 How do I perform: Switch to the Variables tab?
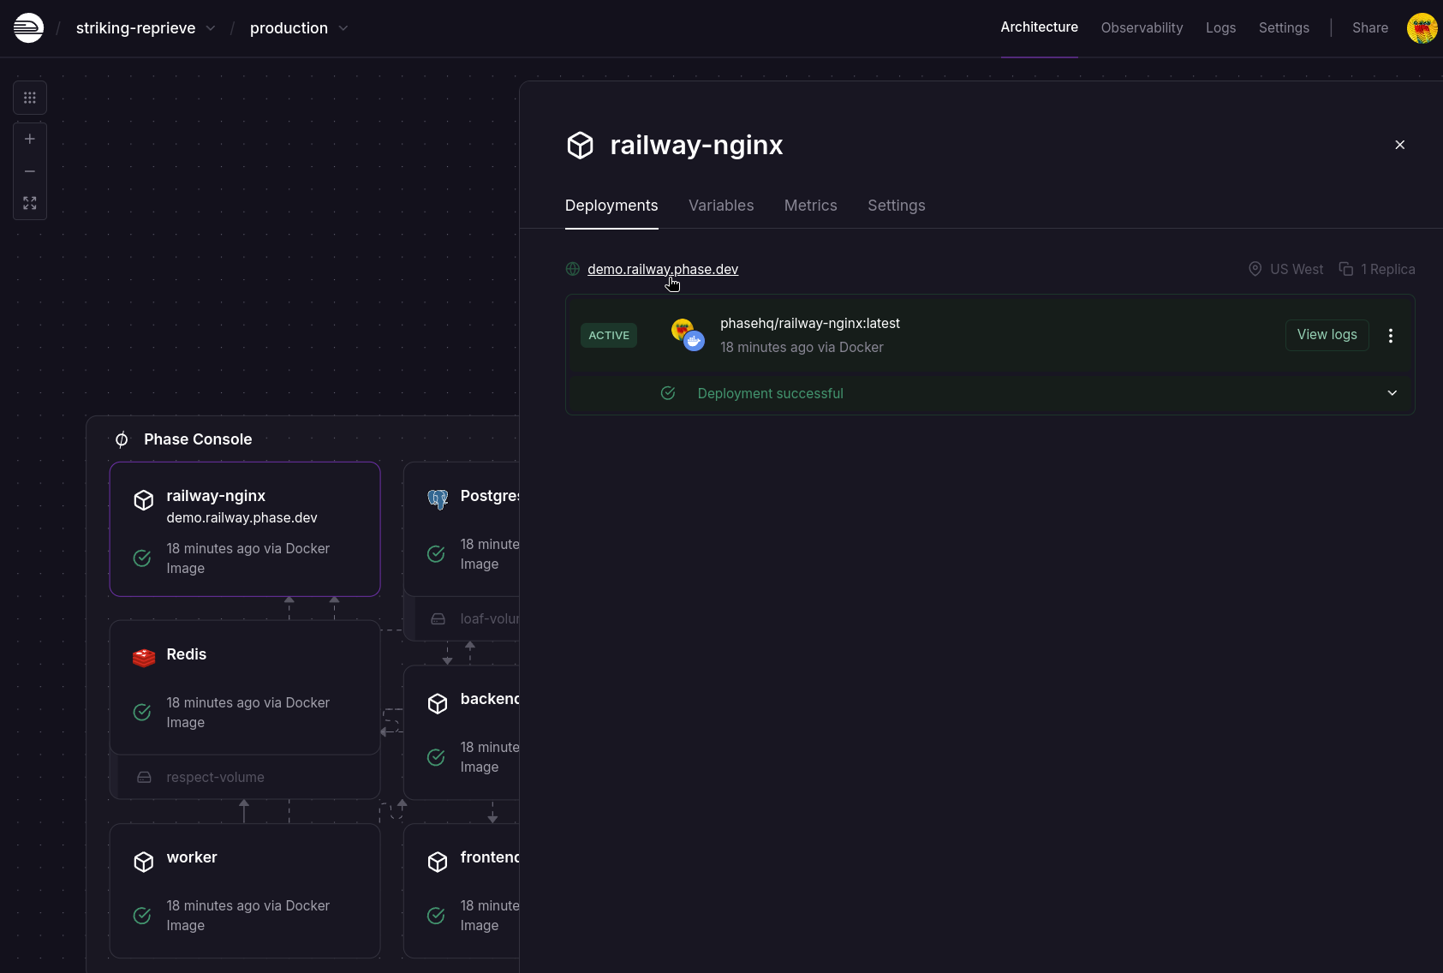coord(720,206)
